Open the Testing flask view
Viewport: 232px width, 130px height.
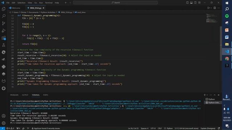(x=4, y=45)
